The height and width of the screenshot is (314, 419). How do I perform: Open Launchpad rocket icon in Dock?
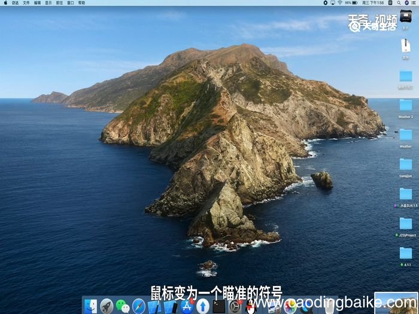point(107,306)
